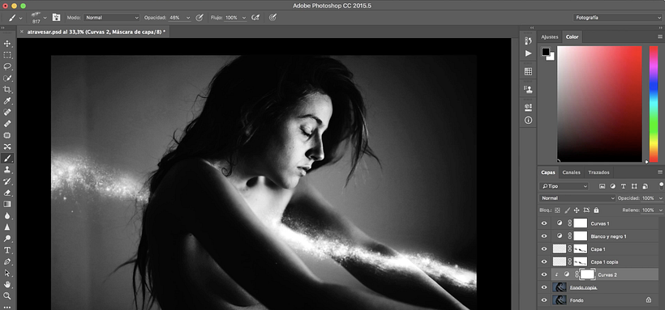Open the Flujo value dropdown
This screenshot has height=310, width=665.
coord(244,18)
